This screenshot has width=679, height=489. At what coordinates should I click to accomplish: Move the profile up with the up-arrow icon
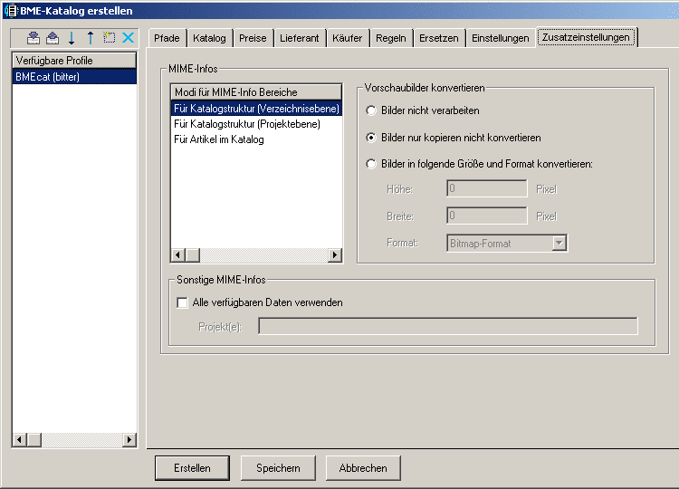pos(90,38)
